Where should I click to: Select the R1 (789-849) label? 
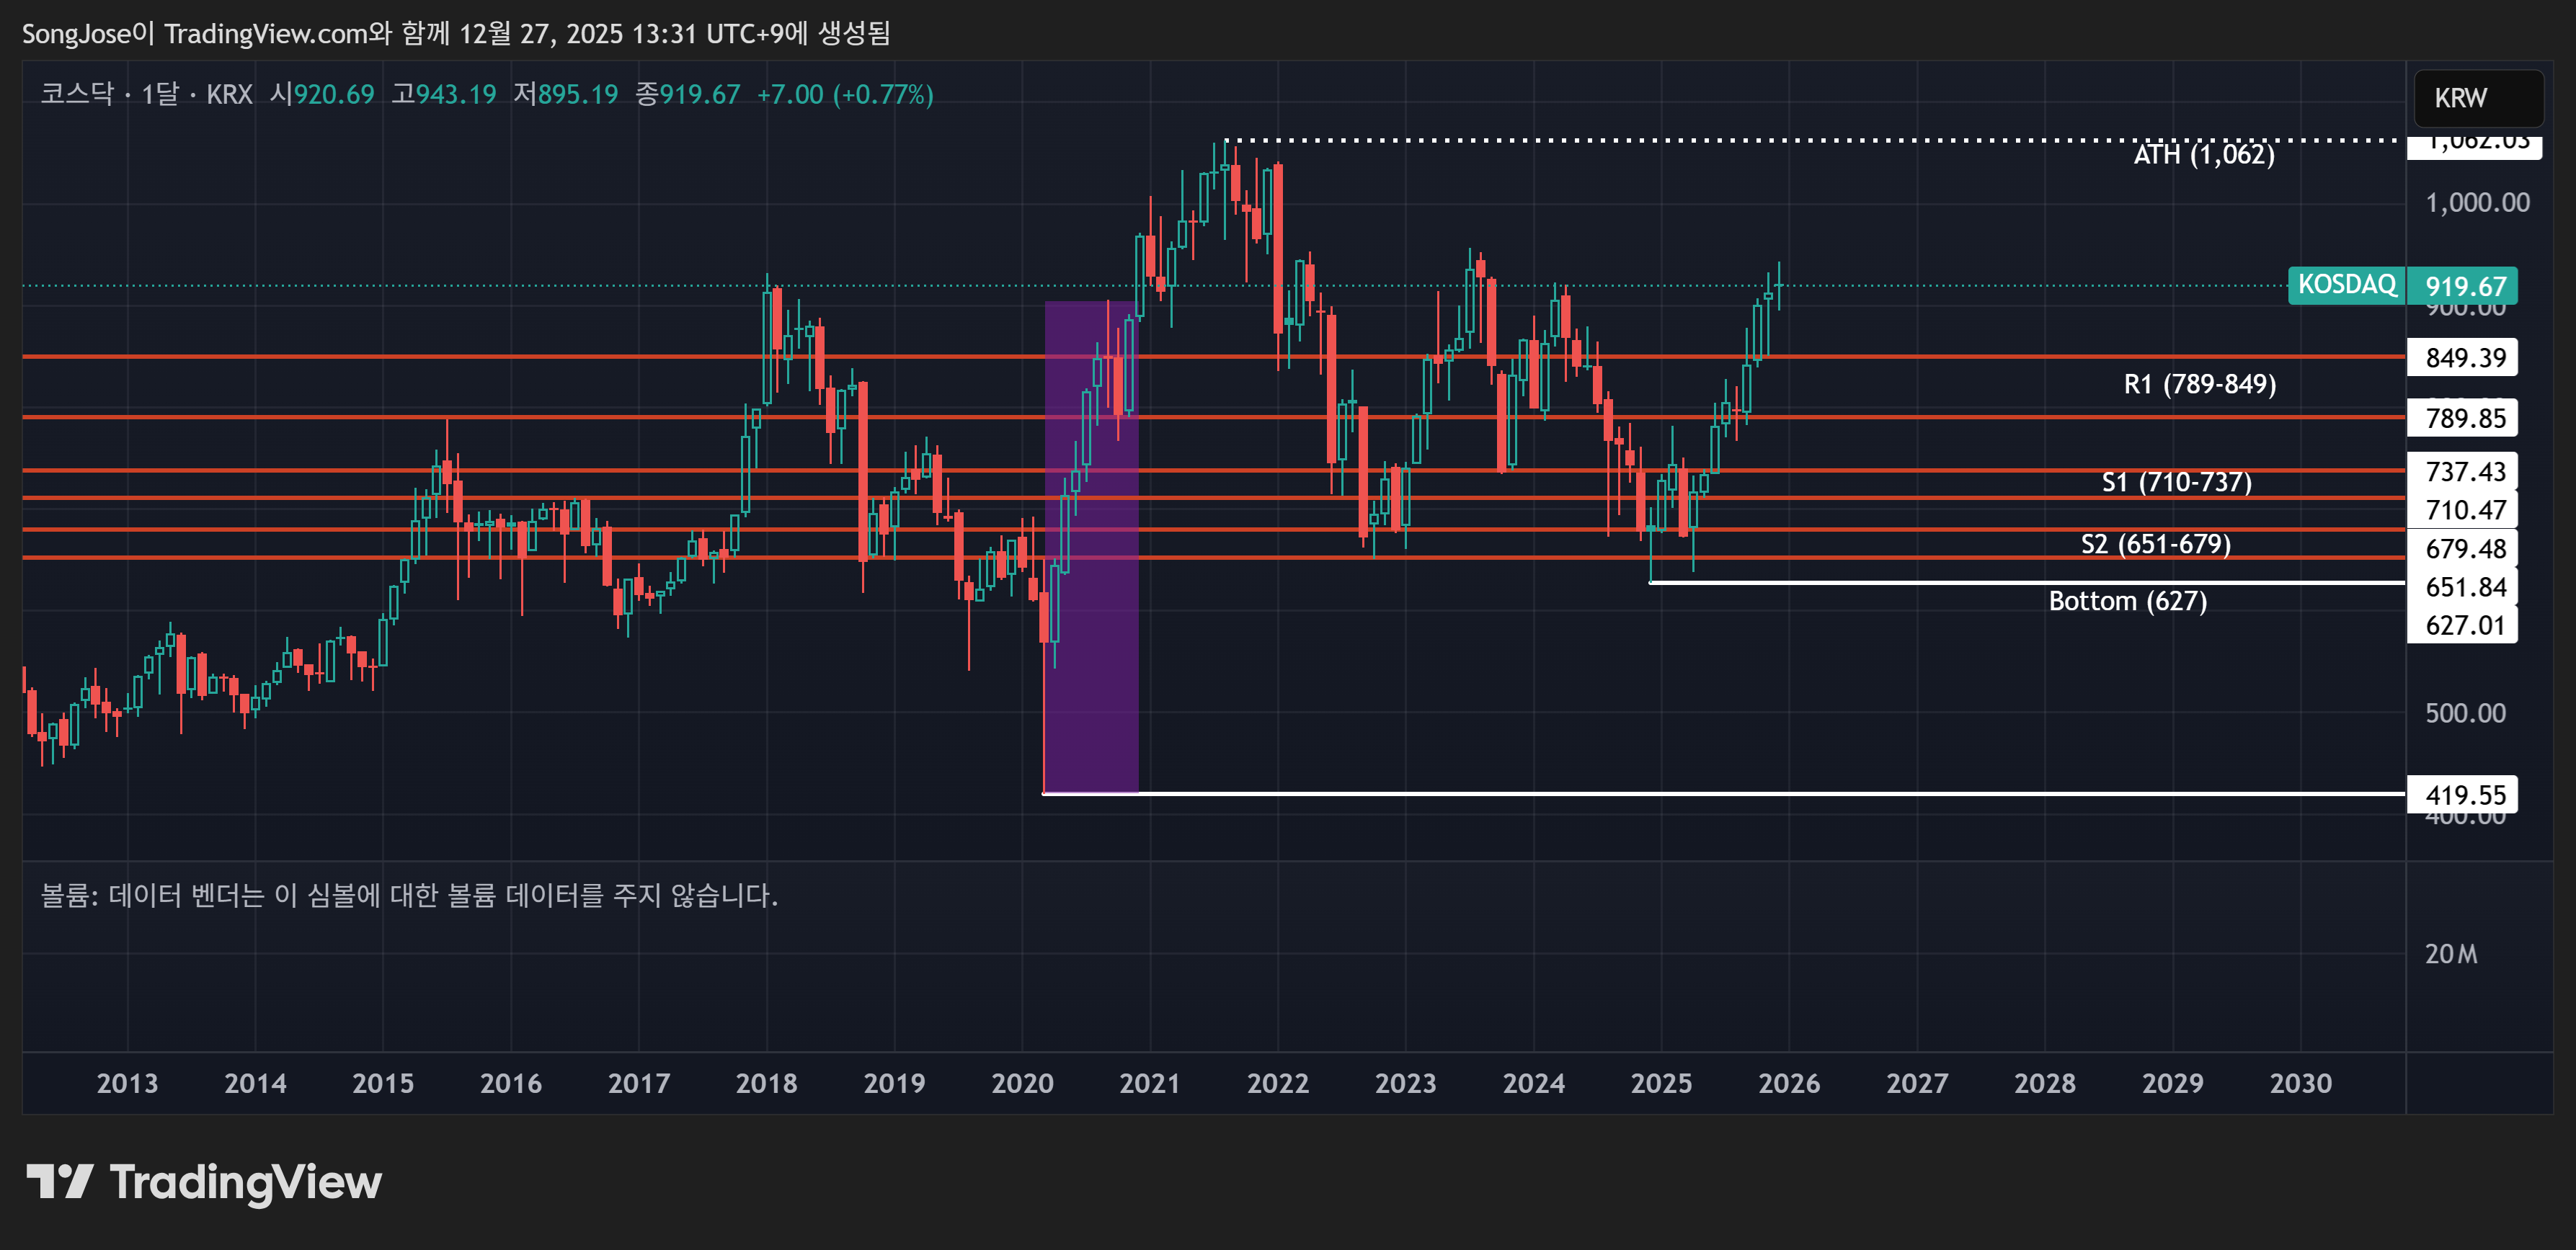(2199, 385)
